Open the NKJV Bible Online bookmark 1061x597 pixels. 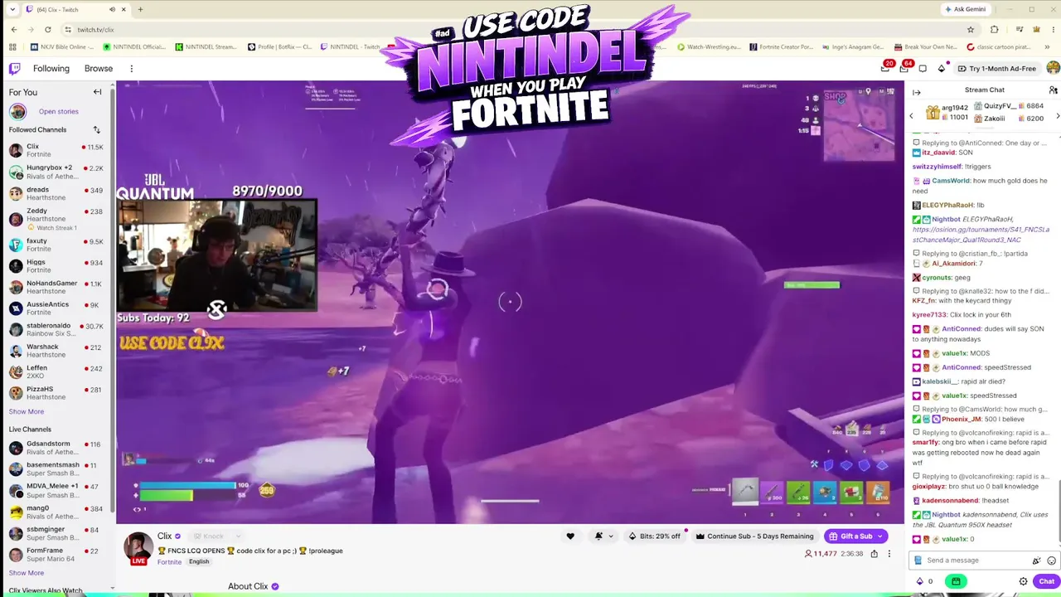coord(63,47)
